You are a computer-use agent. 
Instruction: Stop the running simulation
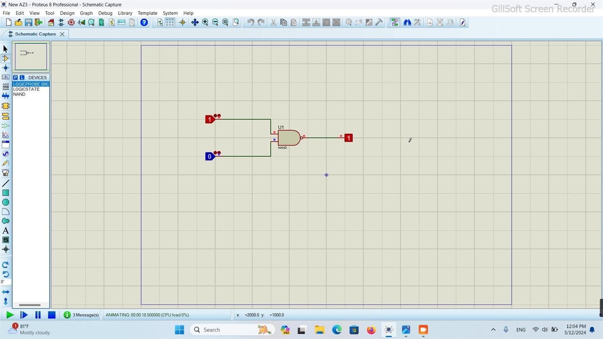point(52,315)
